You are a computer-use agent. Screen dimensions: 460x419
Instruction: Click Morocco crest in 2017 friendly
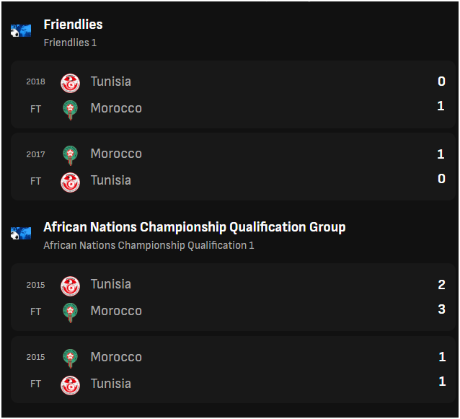pos(70,156)
